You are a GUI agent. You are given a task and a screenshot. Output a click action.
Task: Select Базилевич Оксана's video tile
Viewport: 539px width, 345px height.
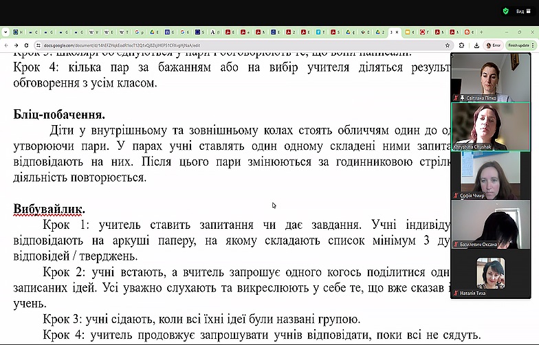(489, 224)
